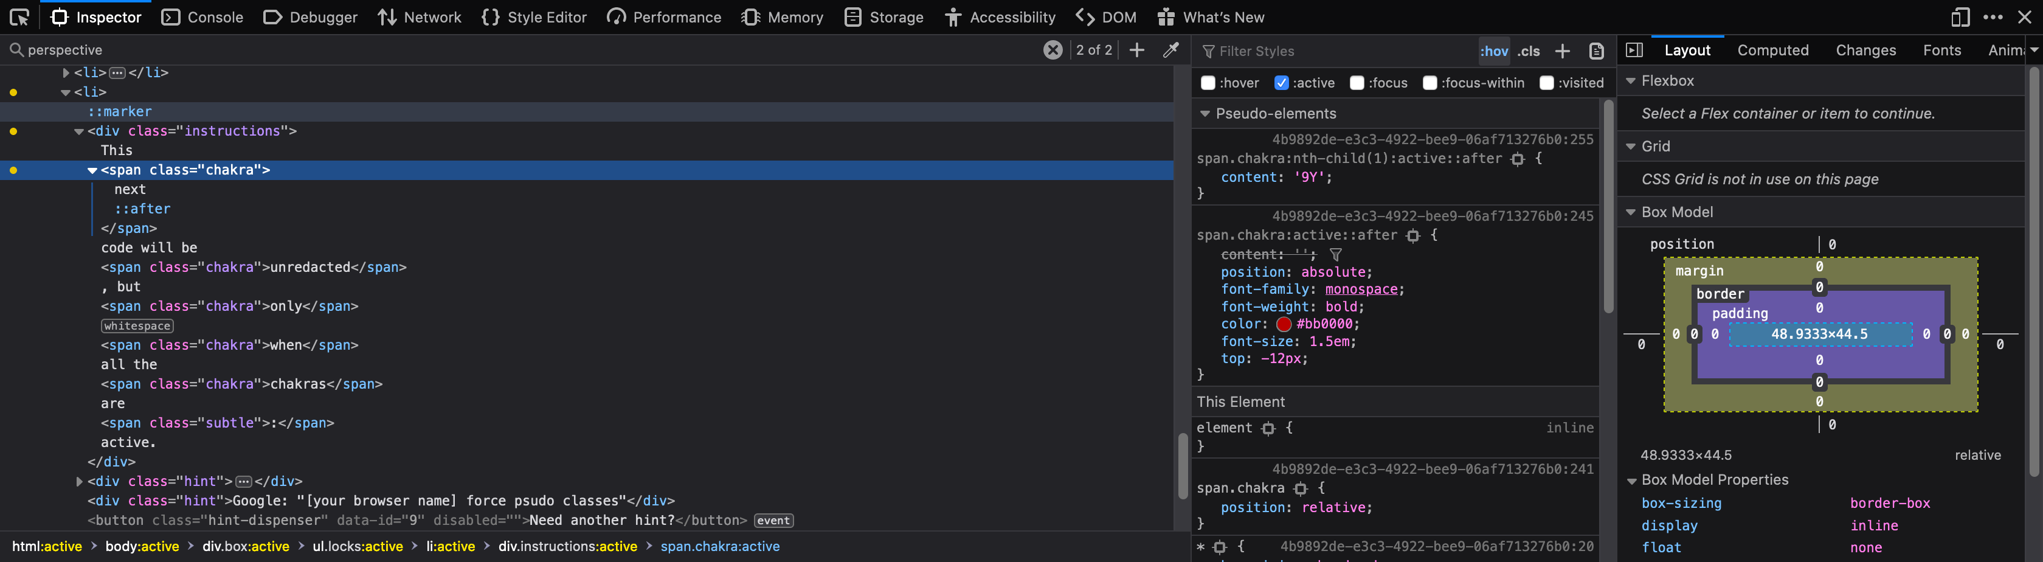The height and width of the screenshot is (562, 2043).
Task: Collapse the Box Model Properties section
Action: click(1631, 480)
